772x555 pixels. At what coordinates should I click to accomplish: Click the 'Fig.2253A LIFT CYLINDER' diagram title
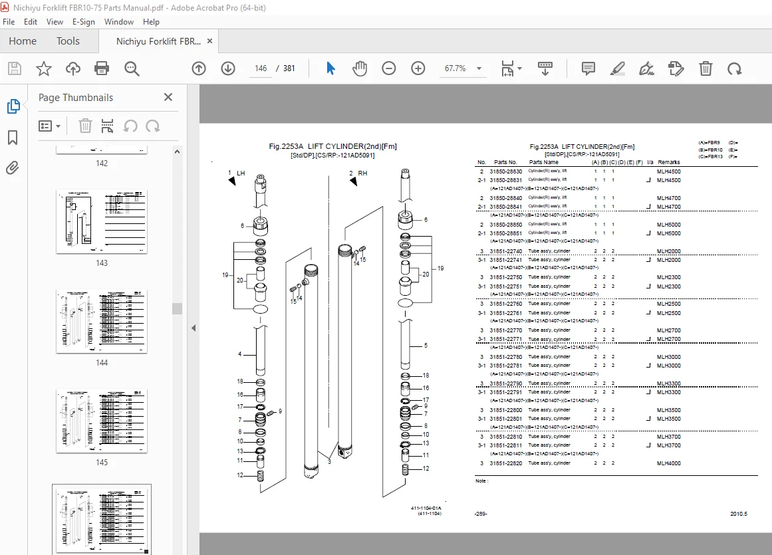(333, 146)
